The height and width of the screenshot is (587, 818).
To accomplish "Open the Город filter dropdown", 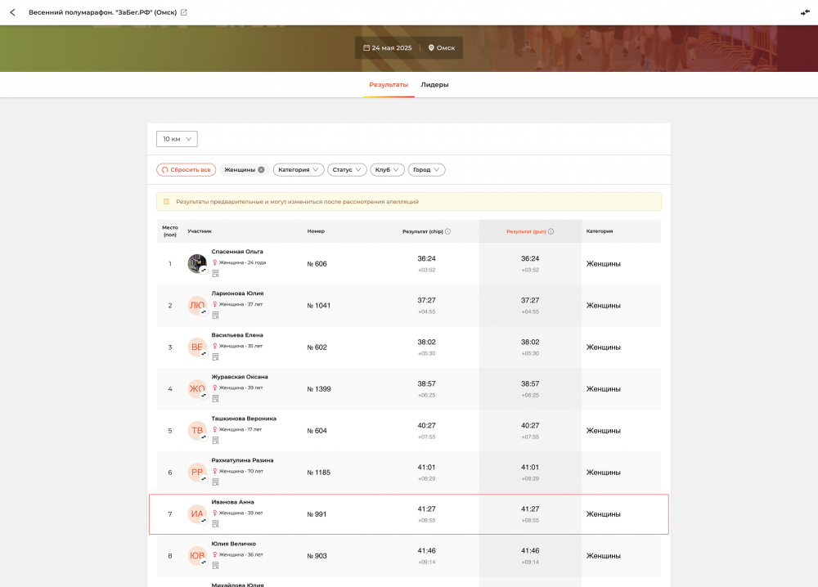I will pyautogui.click(x=426, y=170).
